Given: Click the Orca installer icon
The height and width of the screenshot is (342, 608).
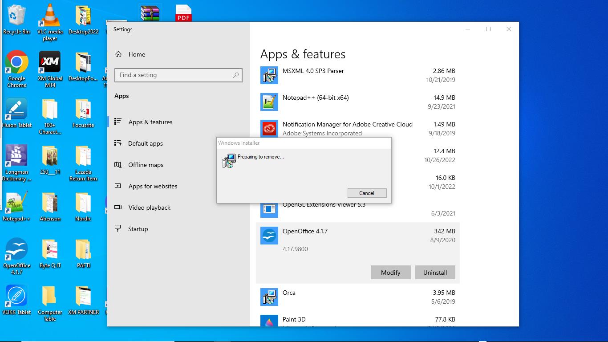Looking at the screenshot, I should (x=269, y=297).
